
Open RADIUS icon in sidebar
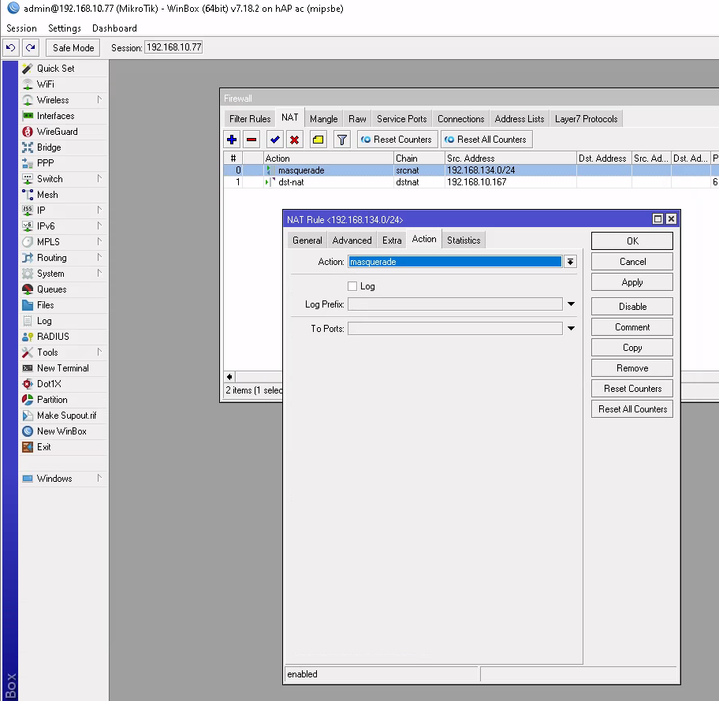(x=28, y=337)
